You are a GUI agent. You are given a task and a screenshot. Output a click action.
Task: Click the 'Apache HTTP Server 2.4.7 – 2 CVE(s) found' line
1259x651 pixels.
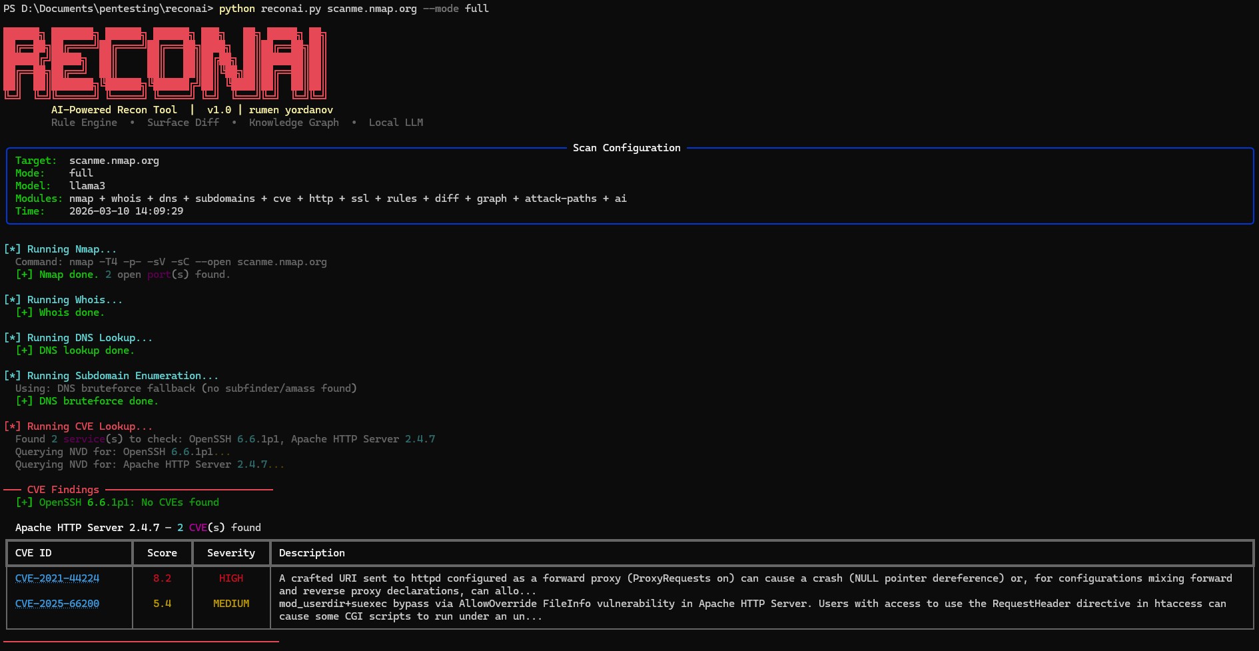click(x=138, y=528)
